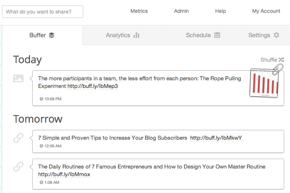The height and width of the screenshot is (193, 290).
Task: Click the 10:08 PM scheduled time
Action: [53, 99]
